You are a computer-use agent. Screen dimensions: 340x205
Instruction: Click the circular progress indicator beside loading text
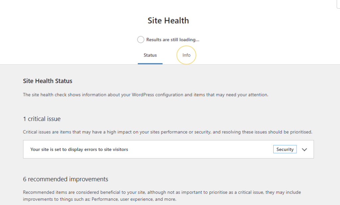click(140, 39)
